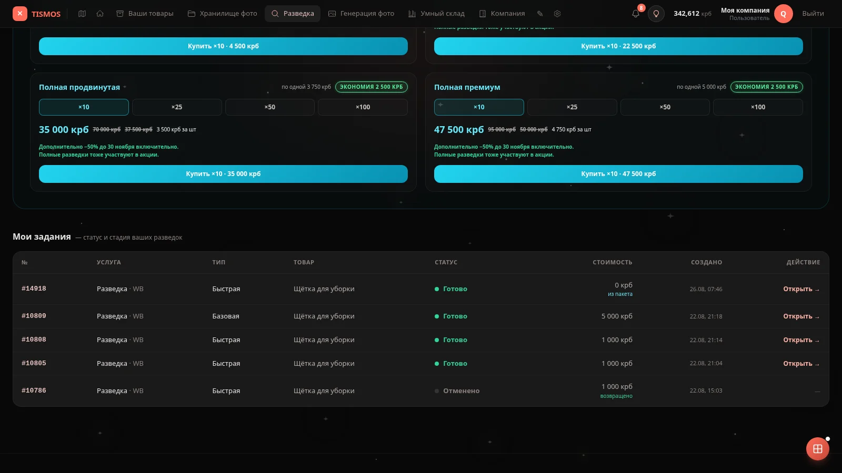
Task: Select ×10 quantity for Полная премиум
Action: 479,107
